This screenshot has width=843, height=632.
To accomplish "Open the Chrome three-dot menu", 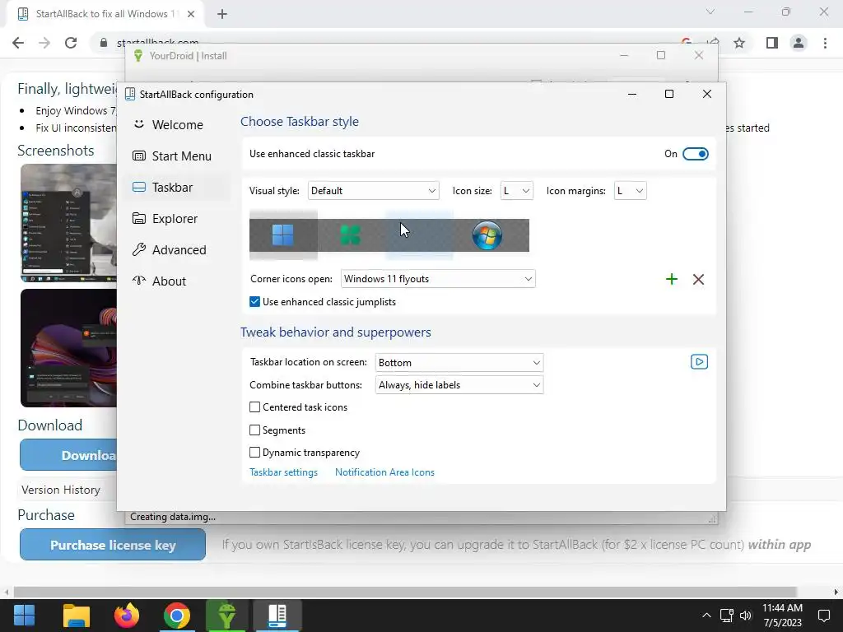I will point(825,43).
